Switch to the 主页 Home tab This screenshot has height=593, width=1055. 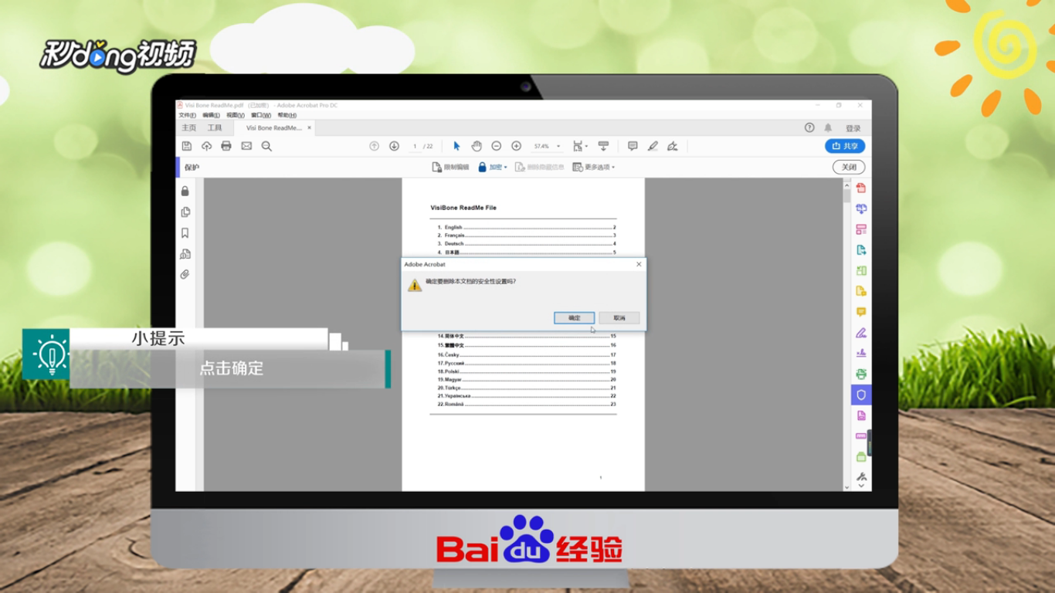point(188,127)
